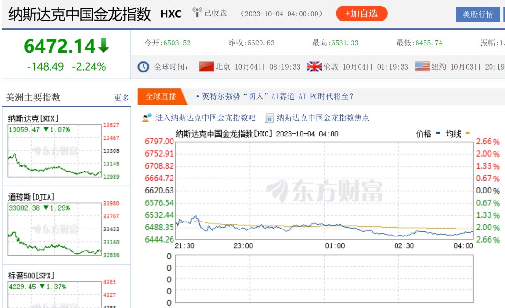
Task: Click the forum chat icon before 进入纳斯达克中国金龙指数吧
Action: tap(147, 118)
